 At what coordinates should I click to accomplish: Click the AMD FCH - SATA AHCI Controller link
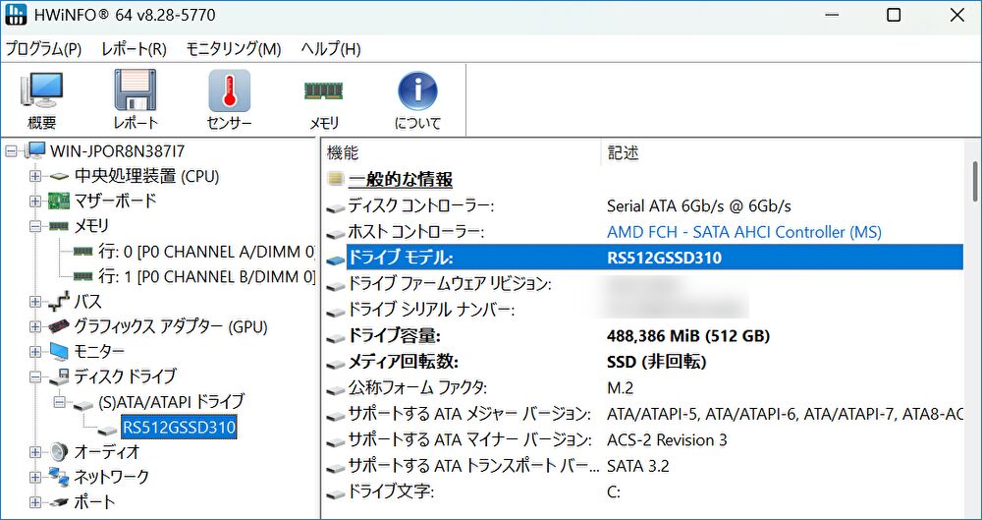coord(744,232)
